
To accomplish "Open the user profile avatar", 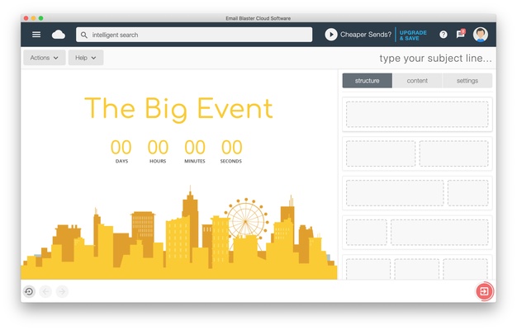I will pos(481,35).
